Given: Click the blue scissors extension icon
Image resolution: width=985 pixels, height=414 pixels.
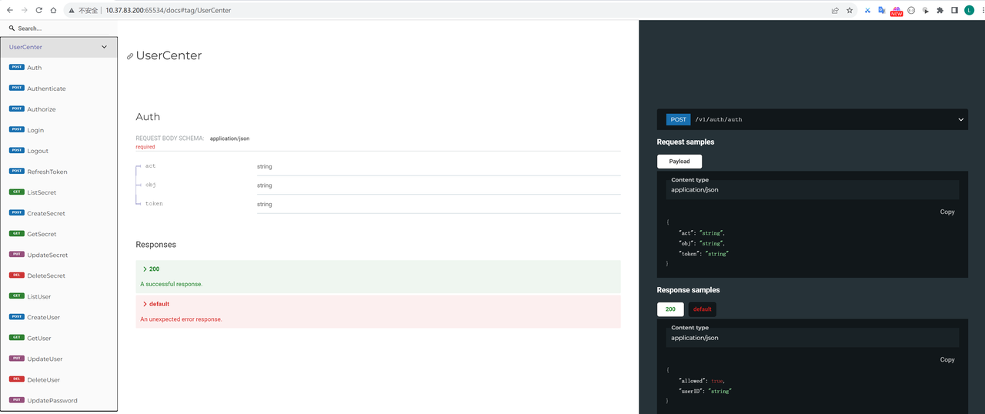Looking at the screenshot, I should [867, 11].
